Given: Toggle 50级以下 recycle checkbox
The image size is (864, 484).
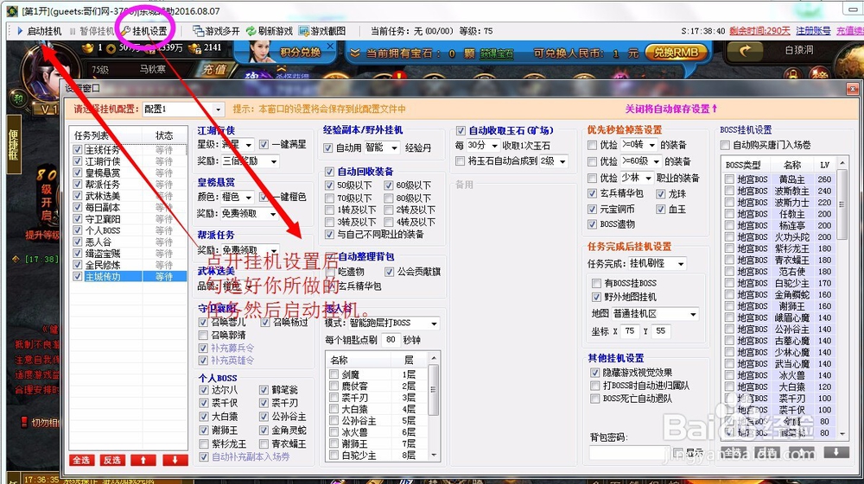Looking at the screenshot, I should pos(329,185).
